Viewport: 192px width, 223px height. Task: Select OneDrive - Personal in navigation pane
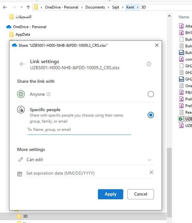29,27
